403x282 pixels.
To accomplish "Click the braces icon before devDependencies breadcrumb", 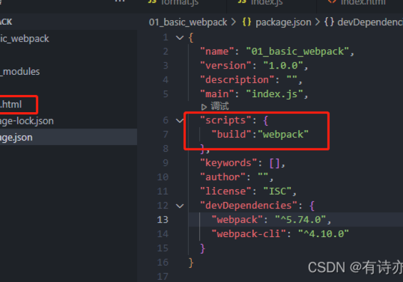I will (x=329, y=22).
